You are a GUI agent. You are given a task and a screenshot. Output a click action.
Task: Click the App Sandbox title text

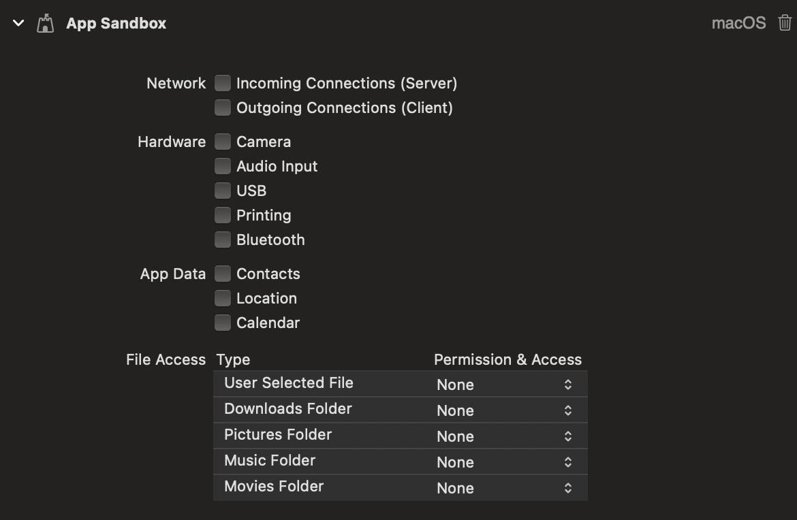point(116,23)
